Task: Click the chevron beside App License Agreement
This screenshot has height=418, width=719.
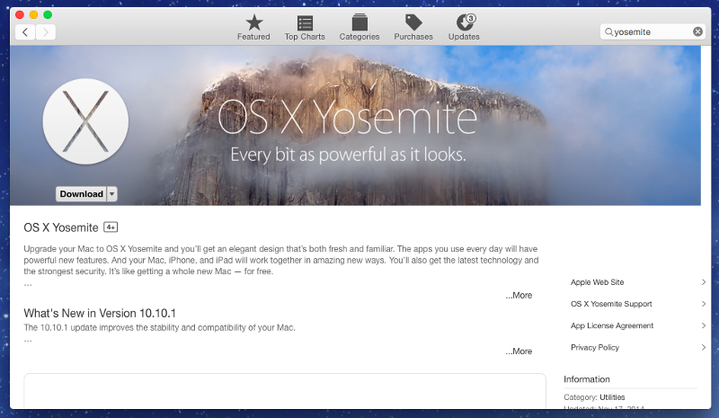Action: (x=704, y=325)
